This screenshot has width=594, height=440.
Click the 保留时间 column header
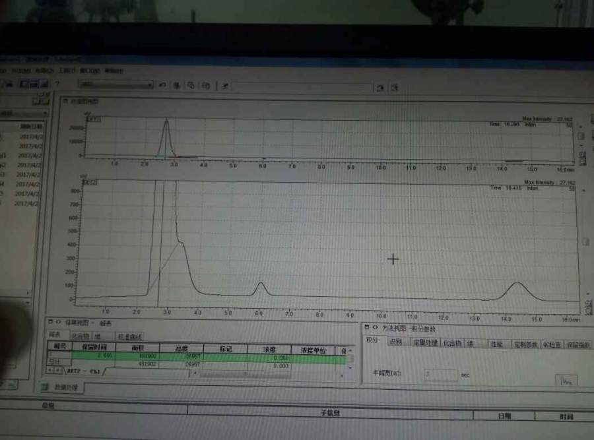[x=94, y=346]
